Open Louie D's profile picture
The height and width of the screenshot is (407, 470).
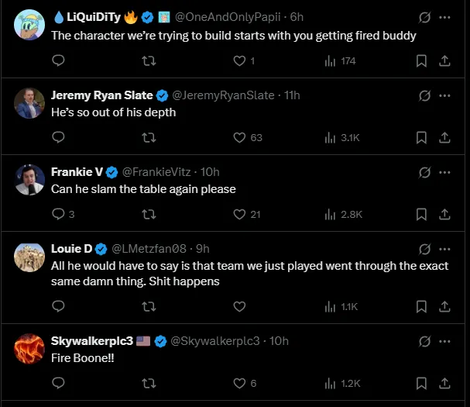point(29,256)
